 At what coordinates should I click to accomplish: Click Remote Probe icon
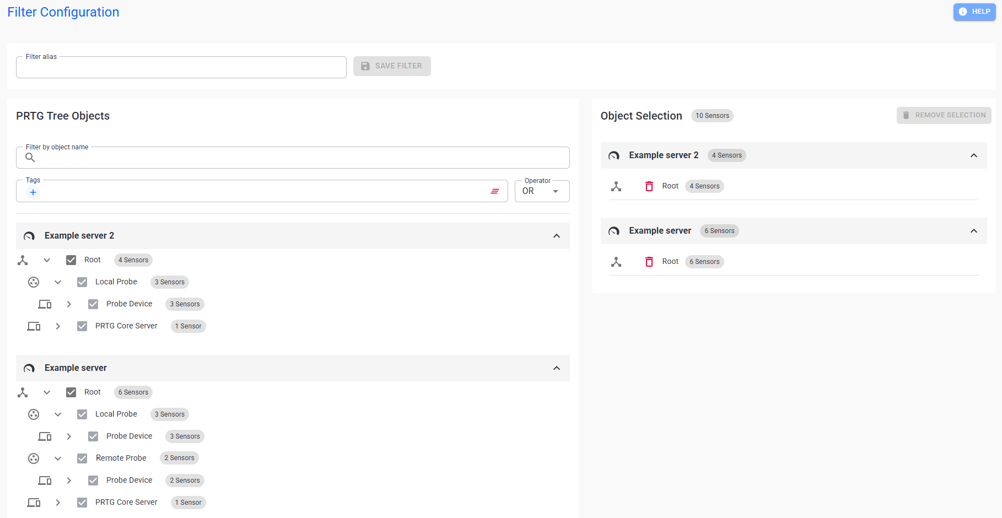click(34, 458)
